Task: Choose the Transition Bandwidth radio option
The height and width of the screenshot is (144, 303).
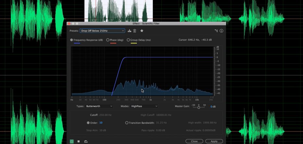Action: click(127, 123)
